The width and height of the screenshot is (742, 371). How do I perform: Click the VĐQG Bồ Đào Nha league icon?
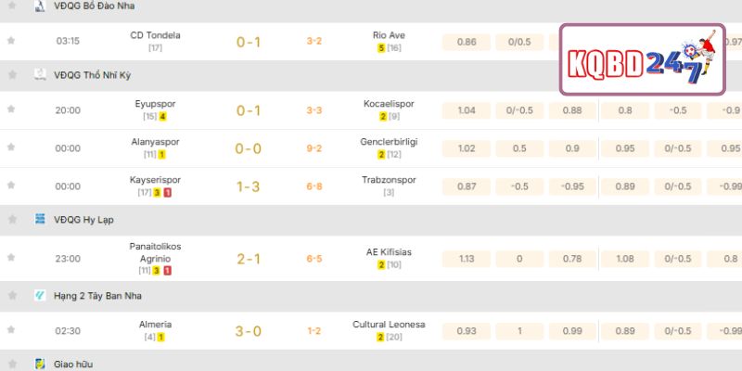click(40, 6)
